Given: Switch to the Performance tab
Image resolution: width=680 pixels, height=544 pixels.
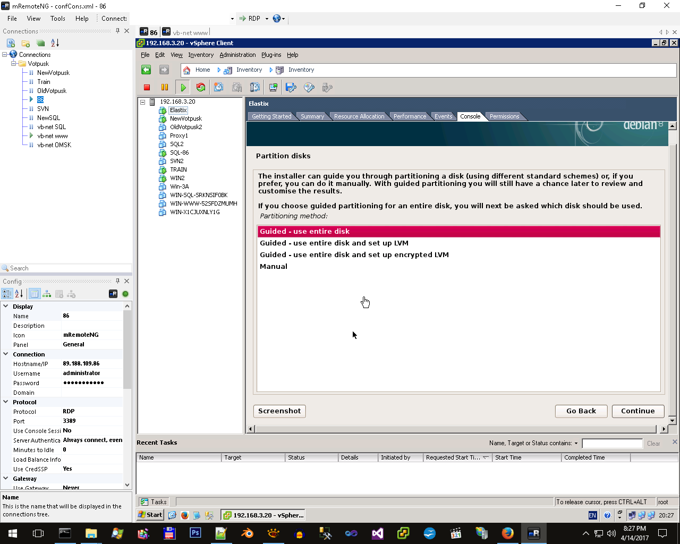Looking at the screenshot, I should point(410,116).
